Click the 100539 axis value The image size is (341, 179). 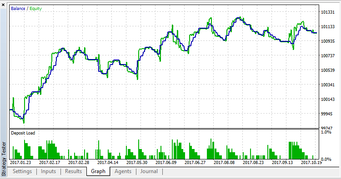[328, 70]
